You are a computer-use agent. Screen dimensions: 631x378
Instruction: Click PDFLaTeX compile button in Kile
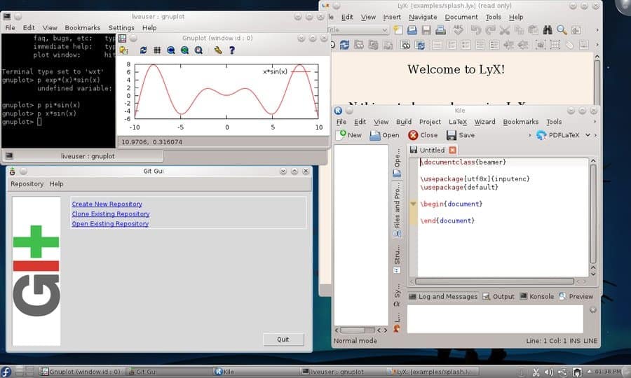(558, 135)
